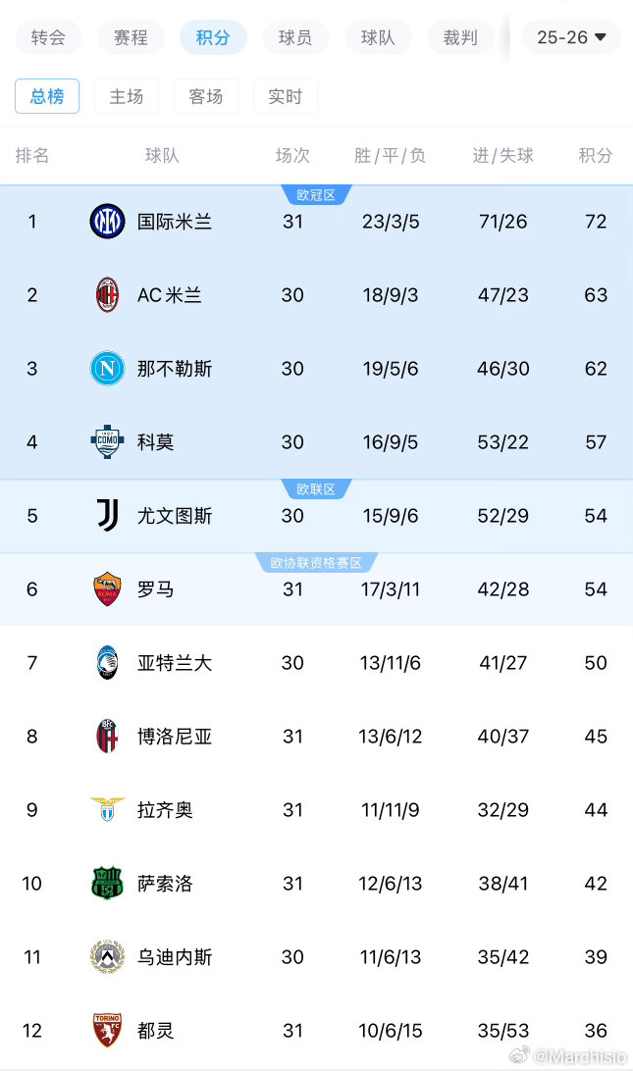Click the Como club crest

click(107, 441)
